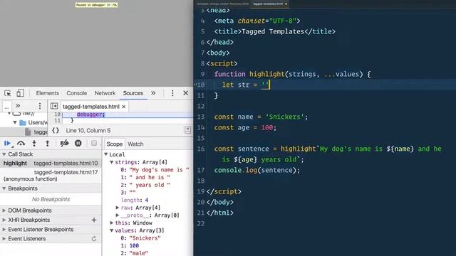
Task: Click the coverage dropdown icon beside Line 10
Action: coord(188,130)
